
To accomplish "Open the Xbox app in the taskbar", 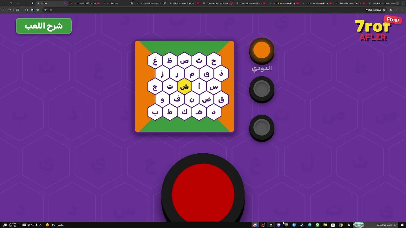I will tap(317, 225).
